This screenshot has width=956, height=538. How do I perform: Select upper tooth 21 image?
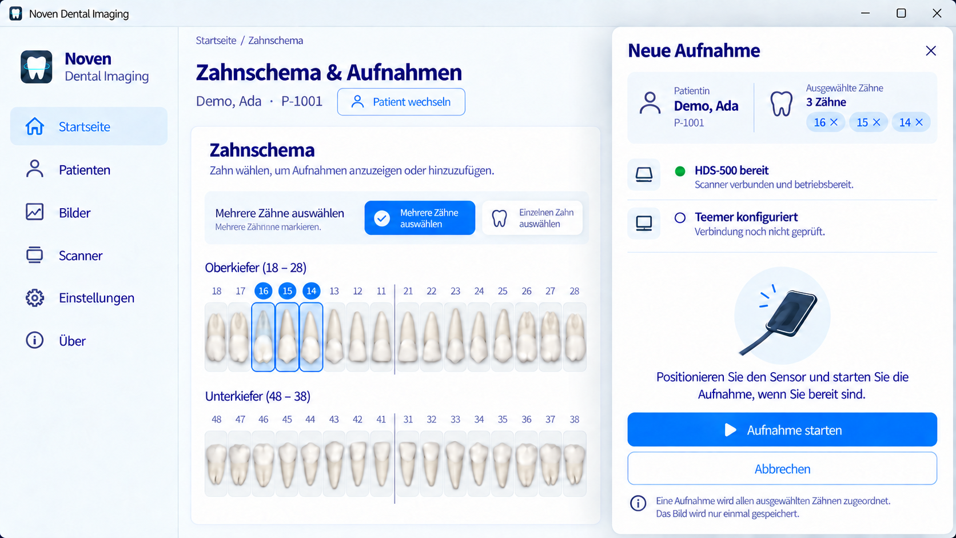[x=408, y=337]
